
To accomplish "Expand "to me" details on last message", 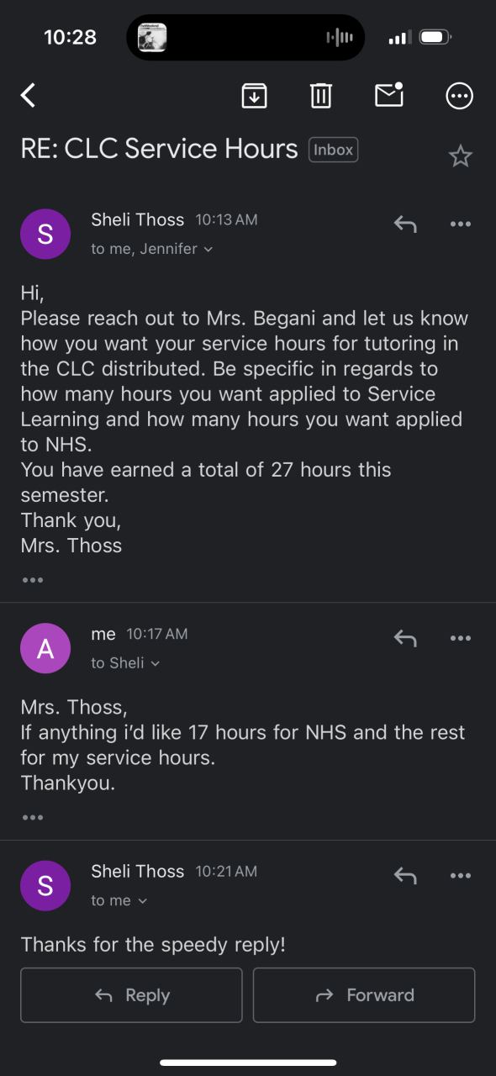I will coord(119,900).
